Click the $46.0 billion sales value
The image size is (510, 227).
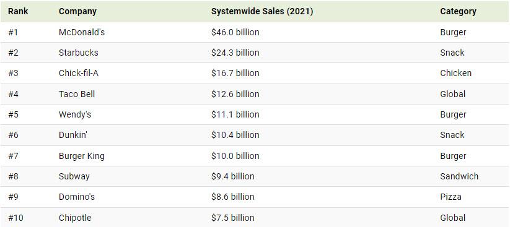[235, 32]
